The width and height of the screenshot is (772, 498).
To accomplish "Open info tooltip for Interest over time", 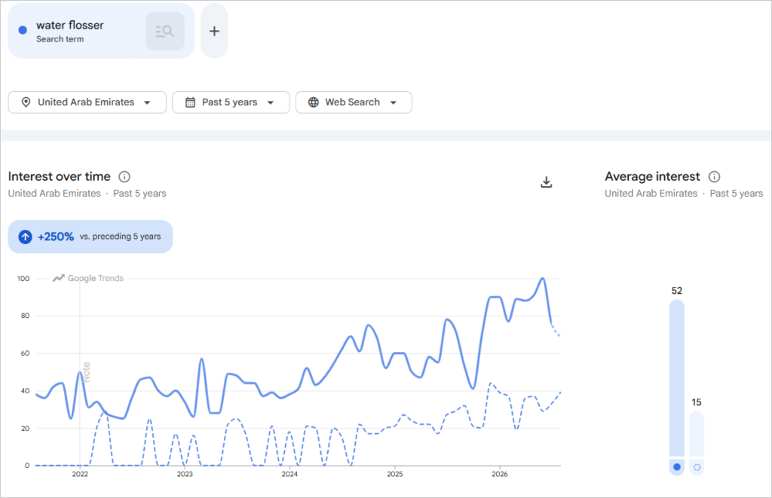I will pos(124,176).
